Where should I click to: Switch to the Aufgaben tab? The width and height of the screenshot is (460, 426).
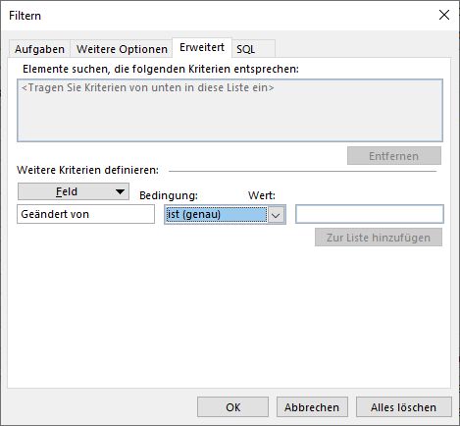[39, 49]
